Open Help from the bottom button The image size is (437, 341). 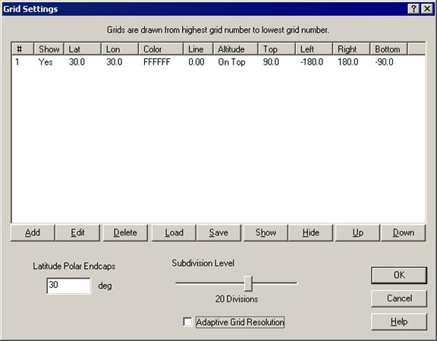tap(399, 321)
